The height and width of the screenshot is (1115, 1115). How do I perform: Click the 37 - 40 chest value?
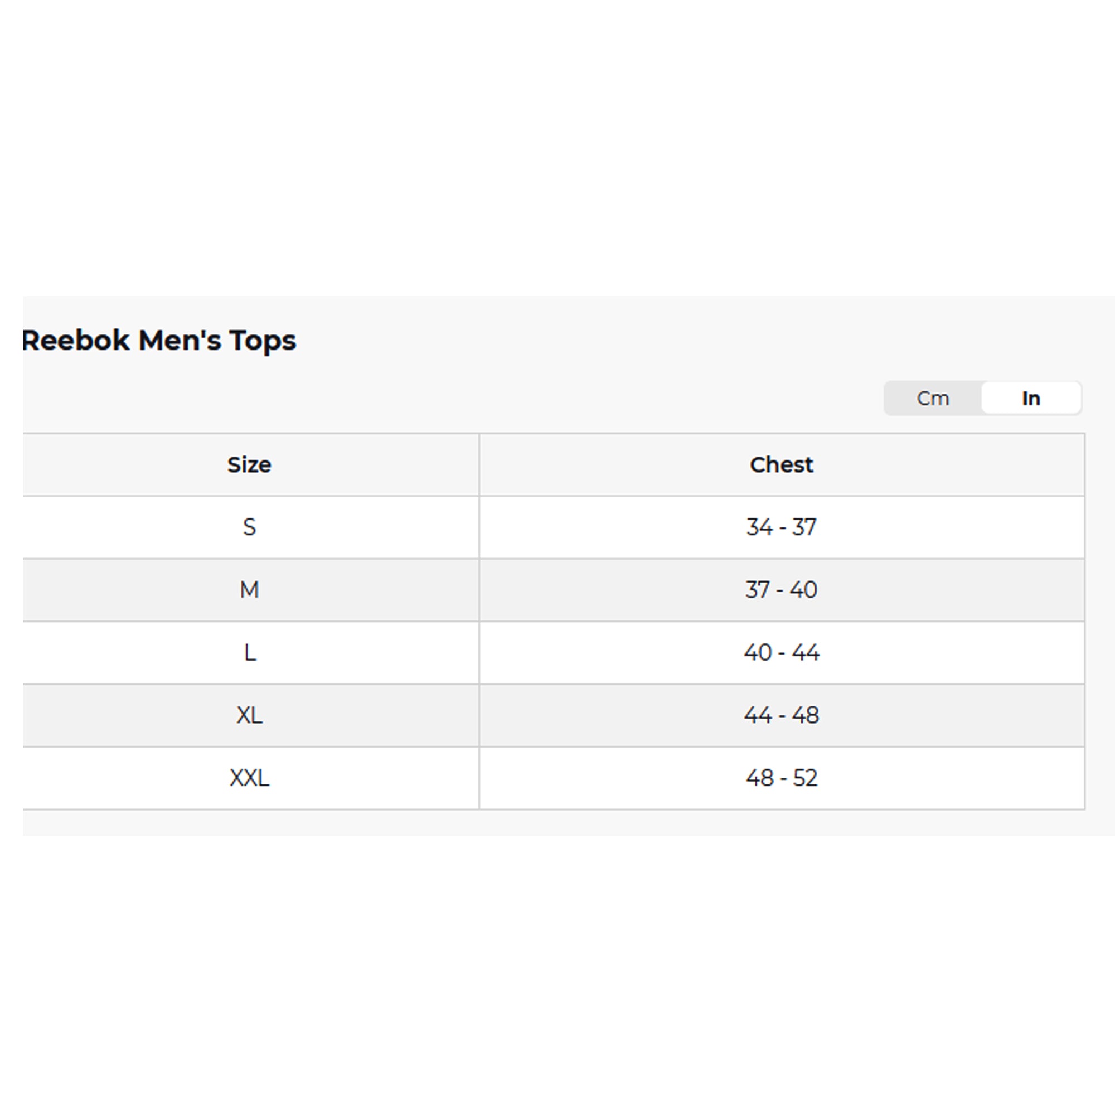click(782, 590)
